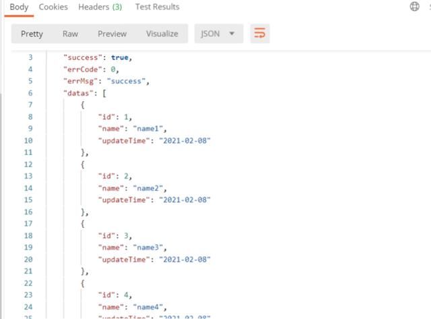Switch to Raw response view

pyautogui.click(x=70, y=34)
